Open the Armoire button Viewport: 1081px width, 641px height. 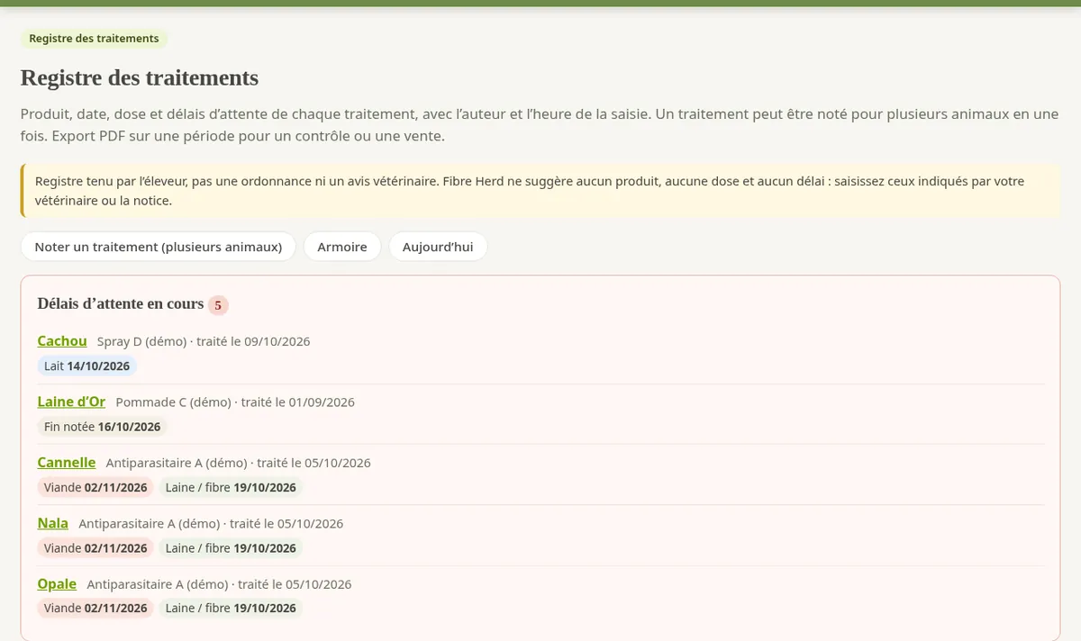click(342, 247)
